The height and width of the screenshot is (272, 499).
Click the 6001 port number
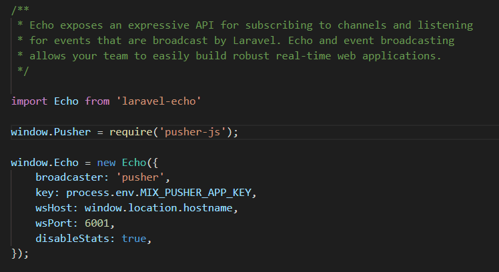point(97,223)
